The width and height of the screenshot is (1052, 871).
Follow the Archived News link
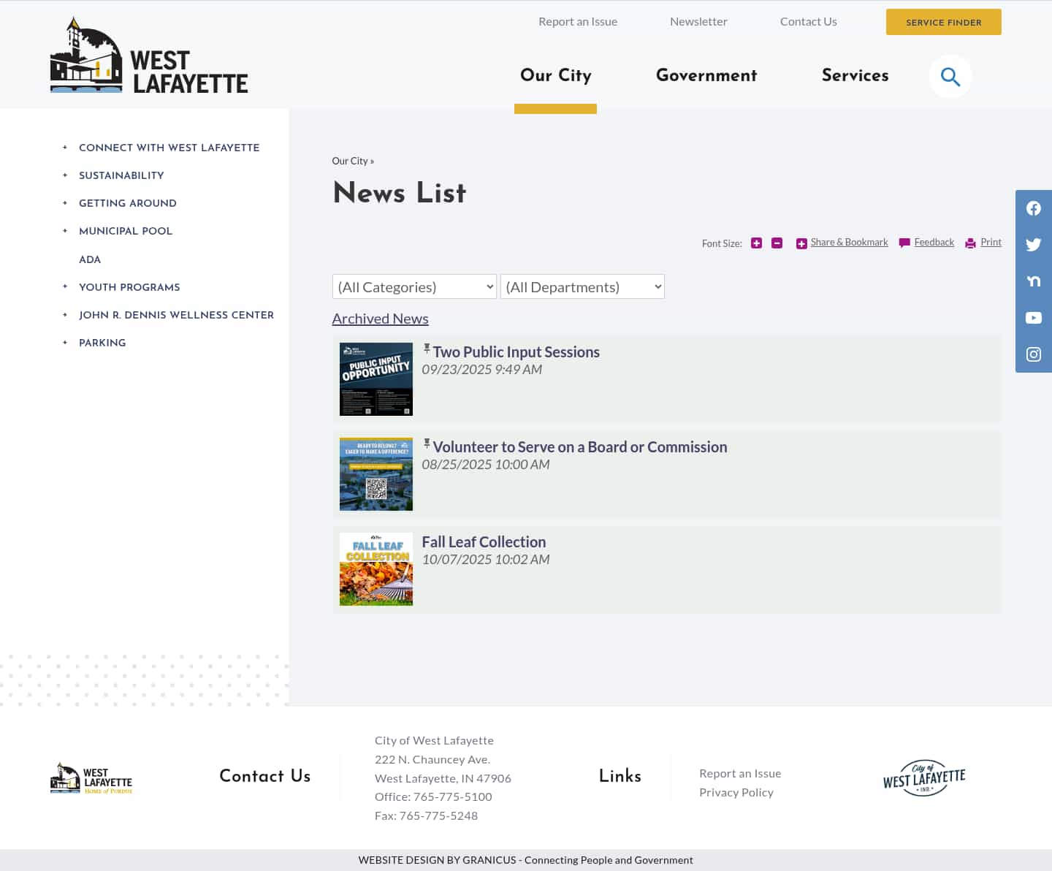pos(380,319)
